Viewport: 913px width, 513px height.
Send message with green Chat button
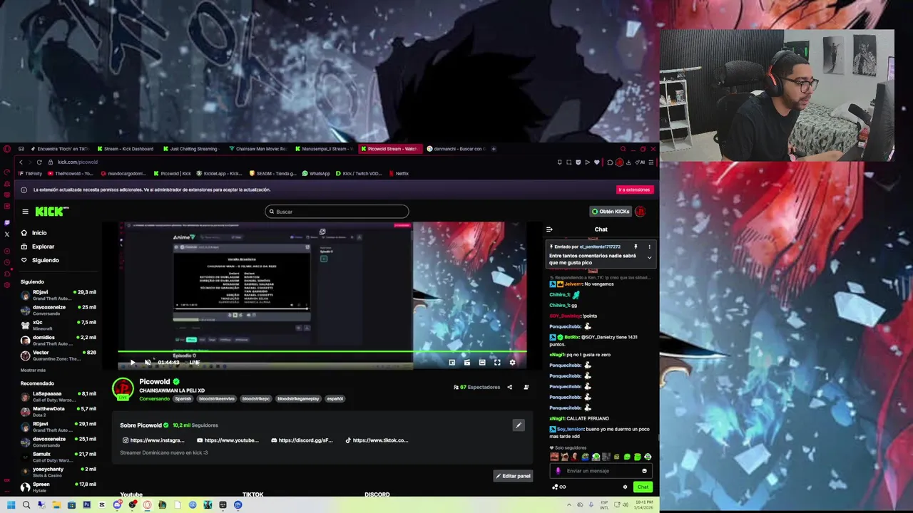click(x=643, y=487)
